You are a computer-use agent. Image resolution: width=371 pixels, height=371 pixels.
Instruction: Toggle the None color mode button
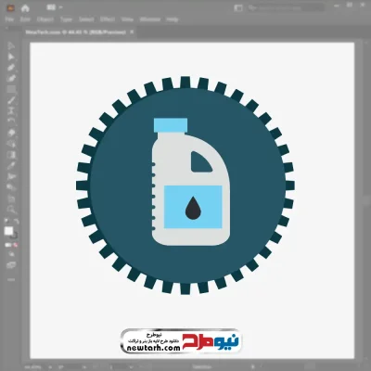point(15,245)
